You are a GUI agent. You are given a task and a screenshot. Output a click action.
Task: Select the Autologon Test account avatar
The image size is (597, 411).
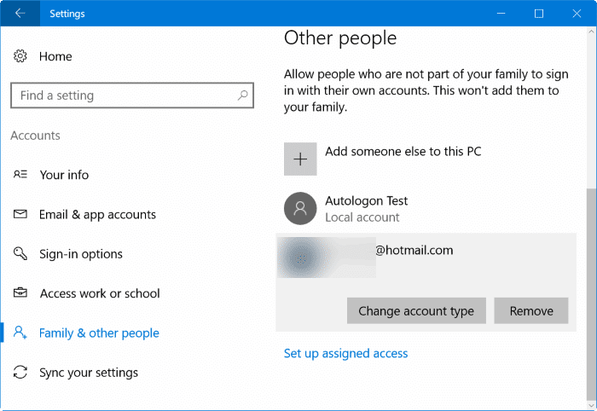tap(300, 208)
